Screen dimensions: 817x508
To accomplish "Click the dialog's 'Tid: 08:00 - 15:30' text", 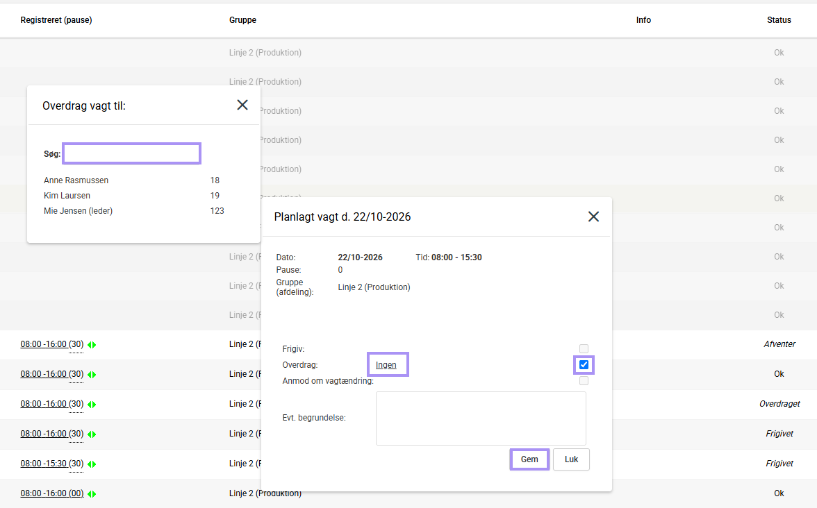I will click(x=449, y=257).
